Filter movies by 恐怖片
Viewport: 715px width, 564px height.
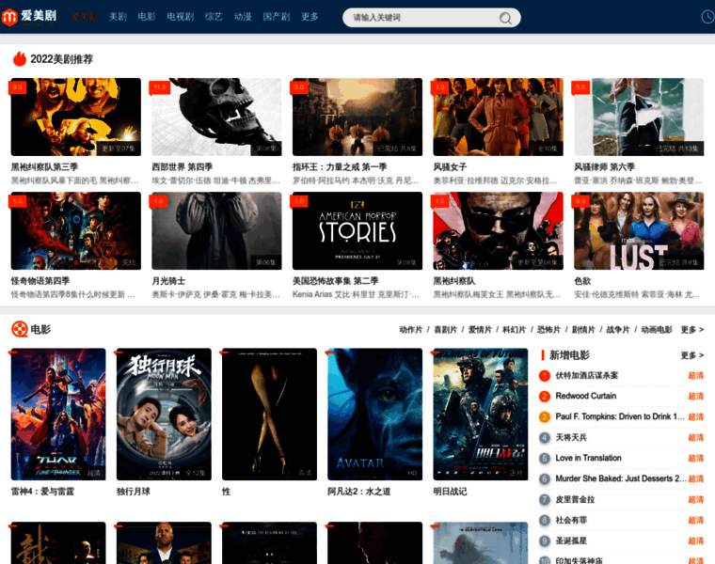[x=548, y=329]
